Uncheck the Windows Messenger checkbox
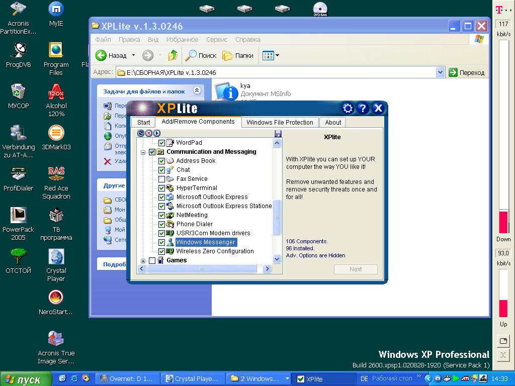Viewport: 515px width, 386px height. point(161,242)
